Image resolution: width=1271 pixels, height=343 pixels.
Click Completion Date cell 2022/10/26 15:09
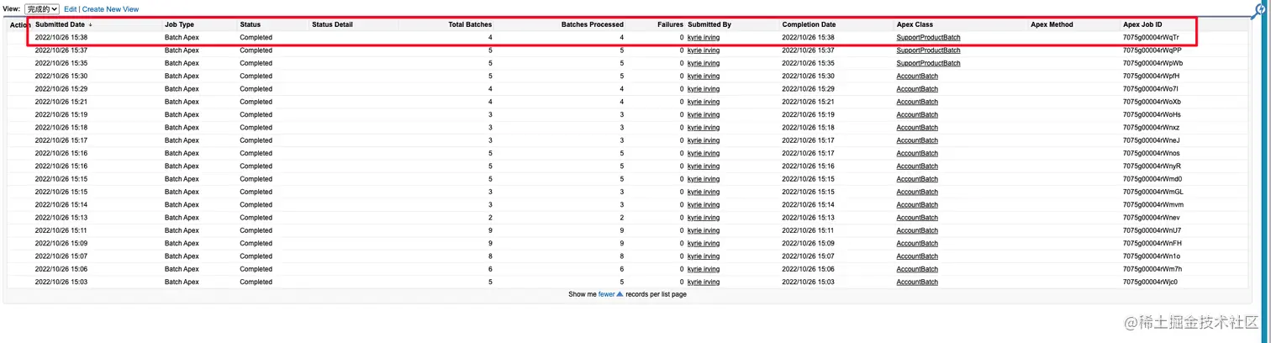(x=808, y=244)
